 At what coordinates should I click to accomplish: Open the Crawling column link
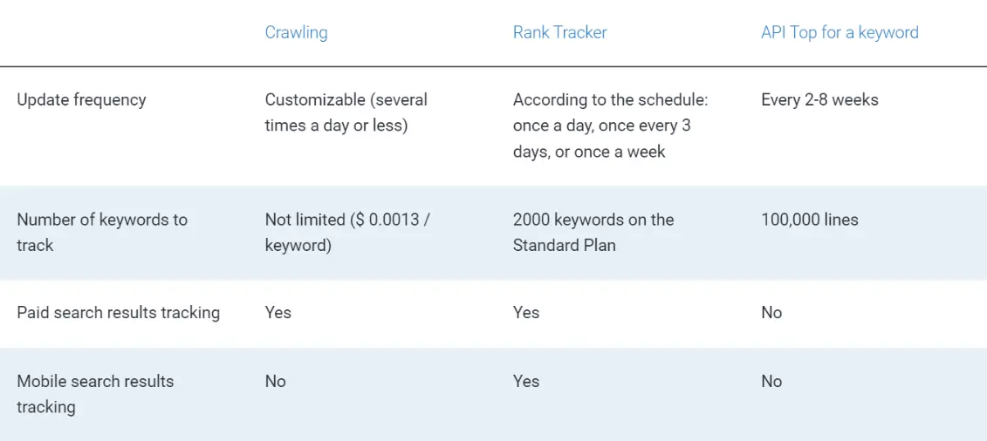[296, 32]
